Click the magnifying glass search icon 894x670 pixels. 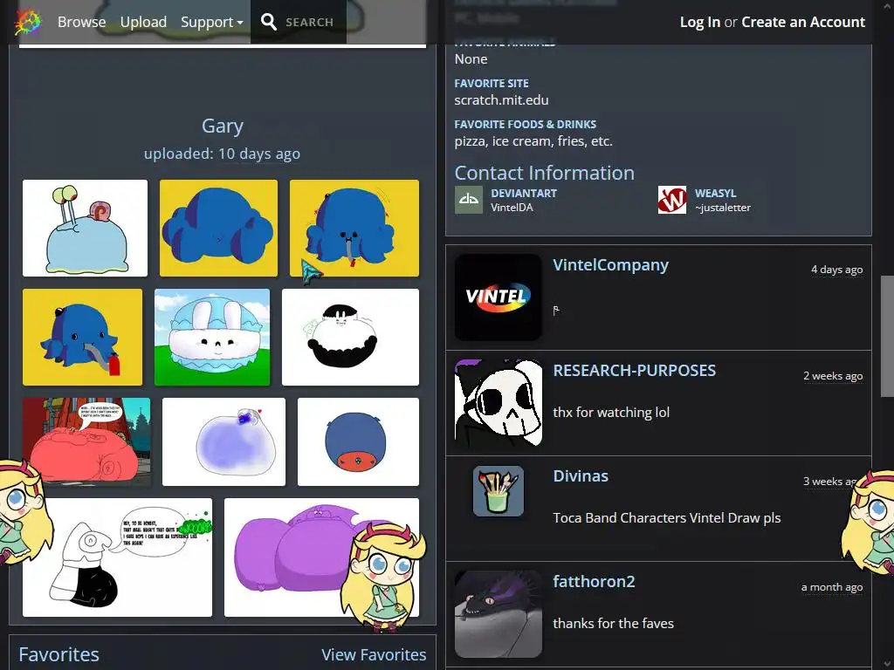[269, 22]
